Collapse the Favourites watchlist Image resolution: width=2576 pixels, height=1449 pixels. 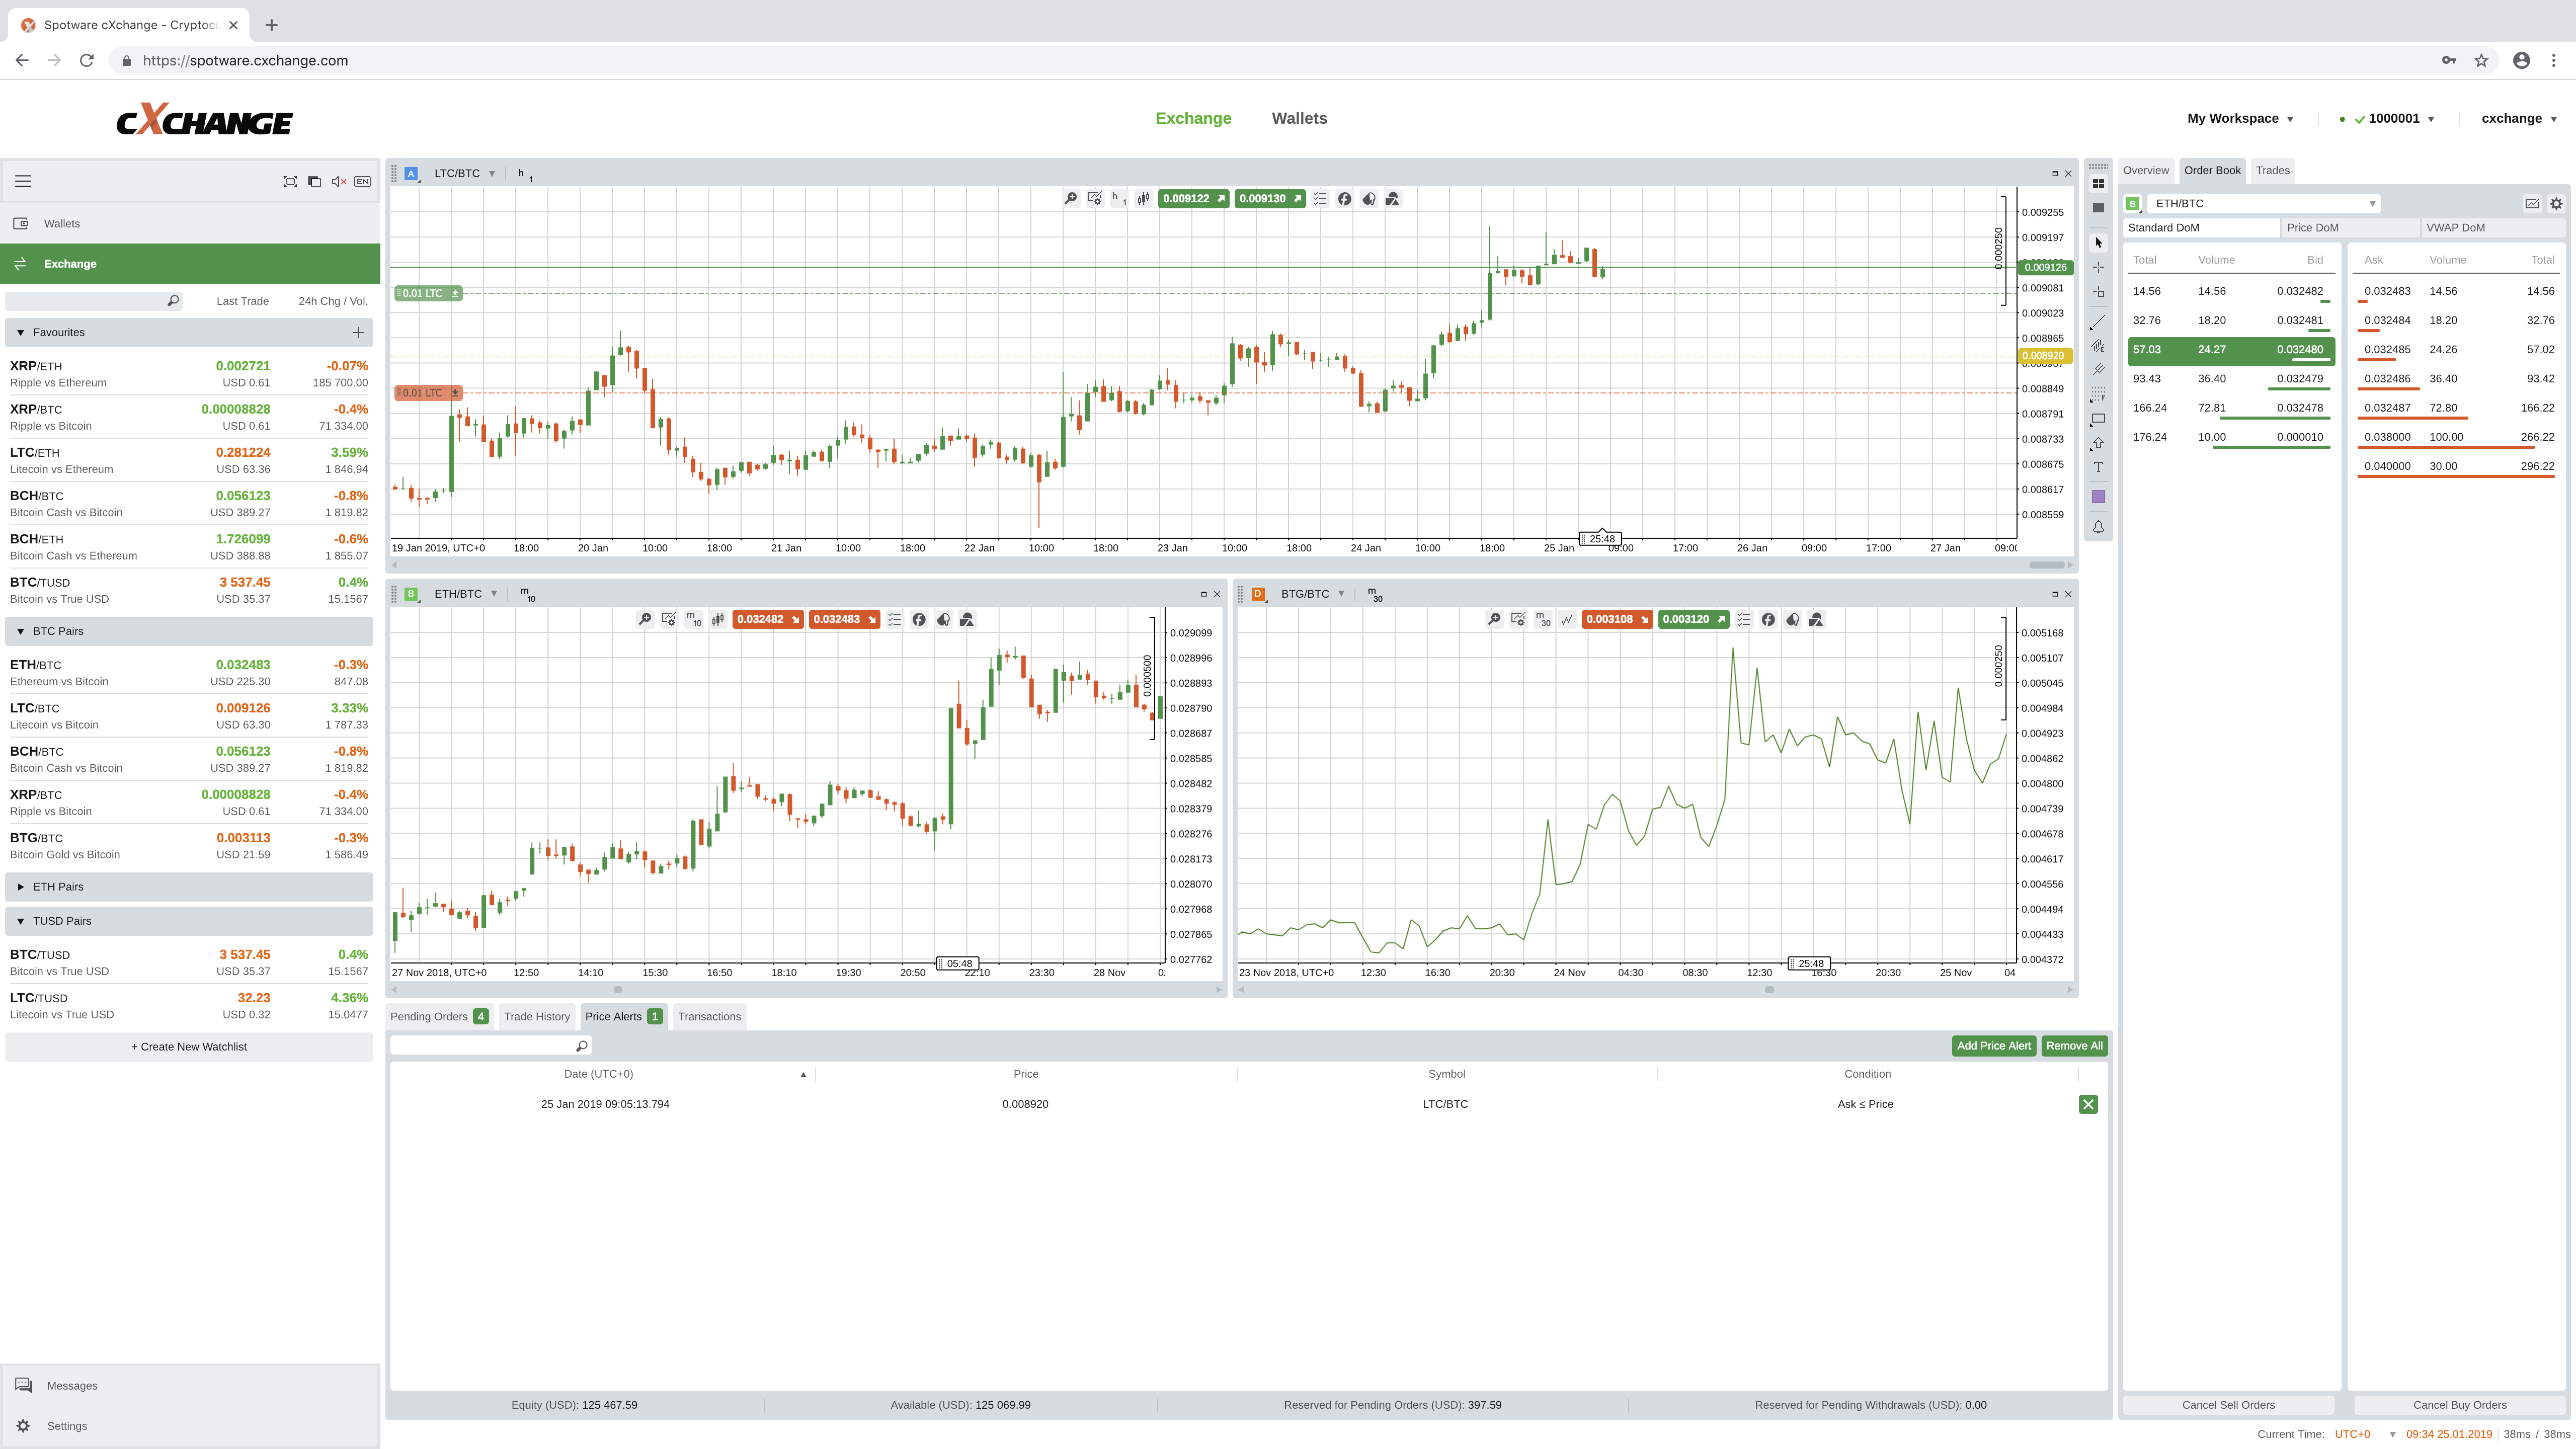point(21,332)
